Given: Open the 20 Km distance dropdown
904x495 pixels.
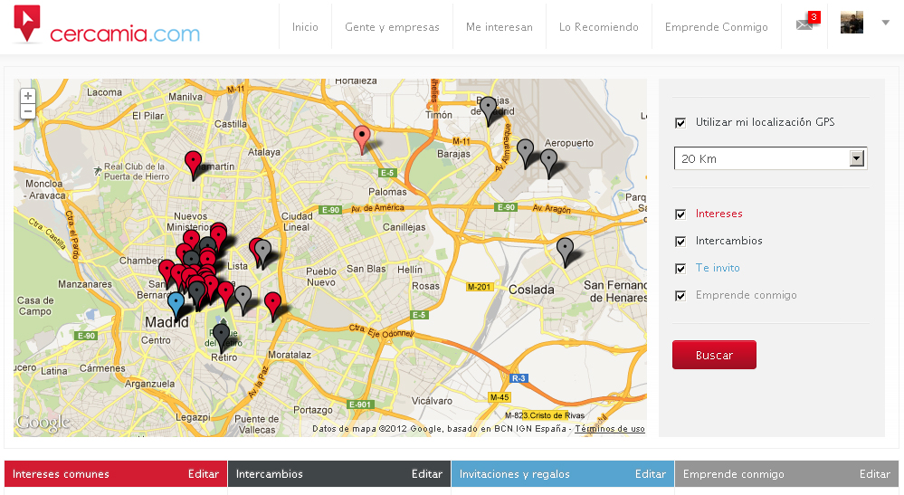Looking at the screenshot, I should (770, 159).
